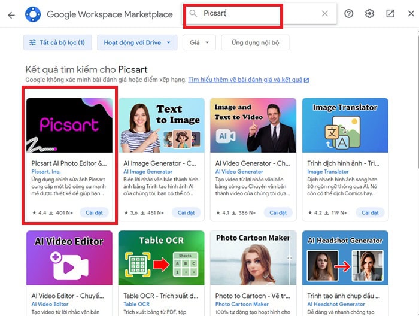Expand the Giá price dropdown
Viewport: 419px width, 316px height.
(199, 42)
